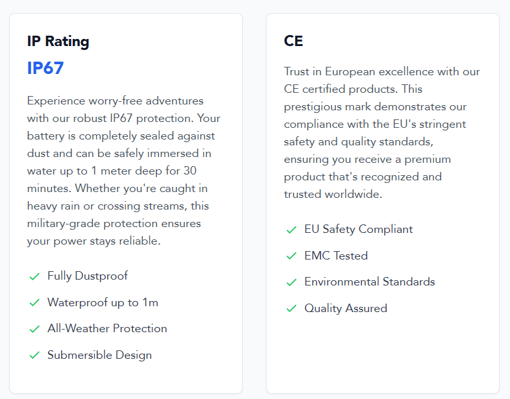Click the checkmark next to Waterproof up to 1m

click(x=34, y=303)
